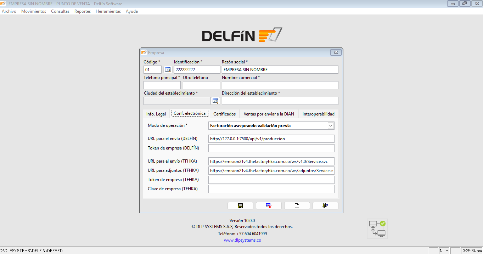The width and height of the screenshot is (483, 254).
Task: Open the Archivo menu
Action: (x=9, y=11)
